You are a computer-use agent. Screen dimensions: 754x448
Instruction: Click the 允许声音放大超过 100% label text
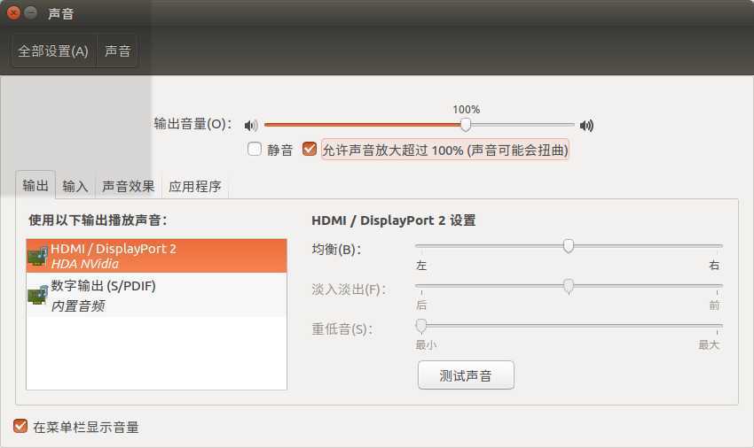(445, 151)
